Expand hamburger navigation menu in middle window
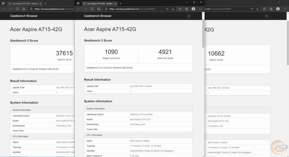The image size is (289, 157). (x=189, y=16)
